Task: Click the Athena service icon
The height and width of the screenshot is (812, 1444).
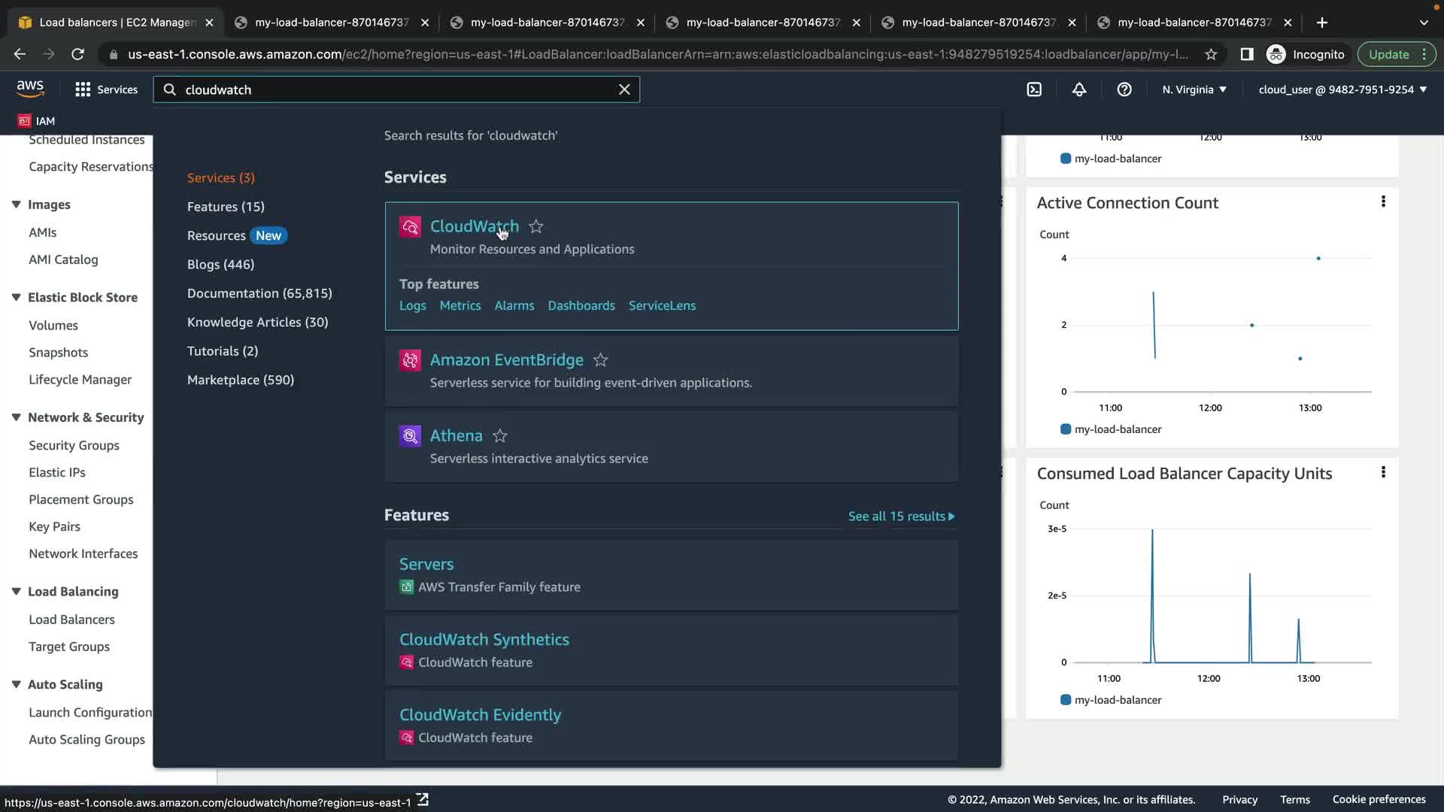Action: point(410,436)
